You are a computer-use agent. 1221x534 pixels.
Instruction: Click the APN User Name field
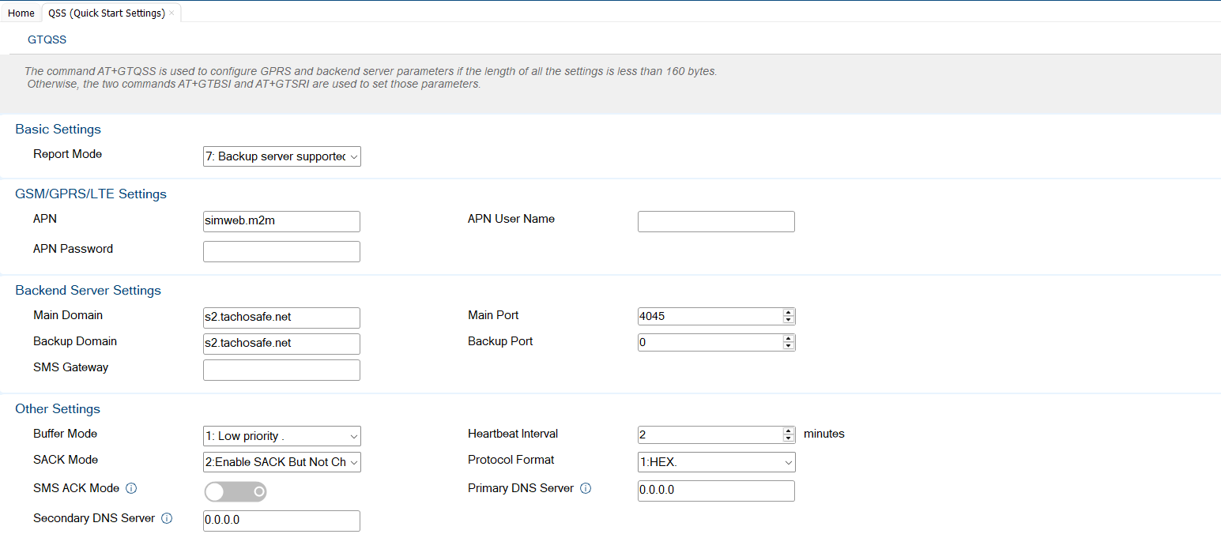click(716, 221)
